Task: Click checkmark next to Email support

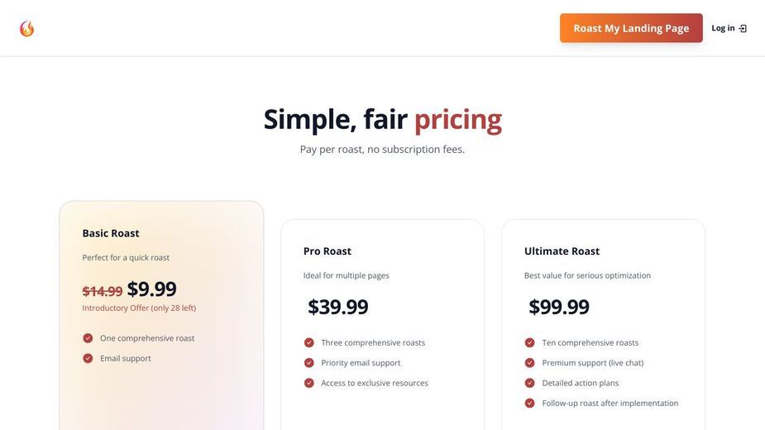Action: (x=88, y=358)
